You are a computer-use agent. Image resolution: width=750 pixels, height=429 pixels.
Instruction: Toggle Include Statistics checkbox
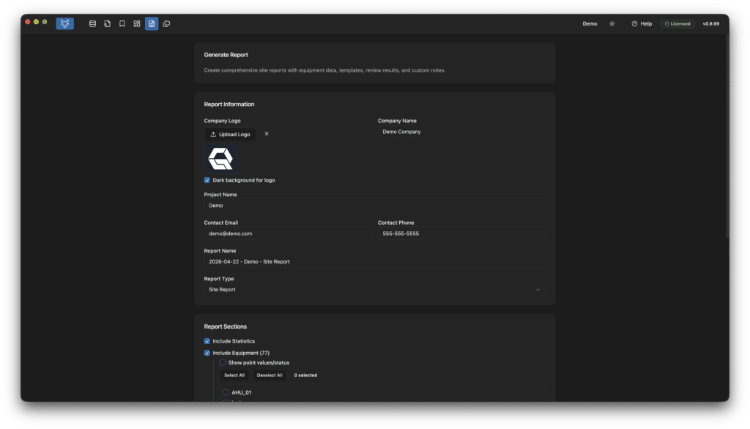(207, 341)
